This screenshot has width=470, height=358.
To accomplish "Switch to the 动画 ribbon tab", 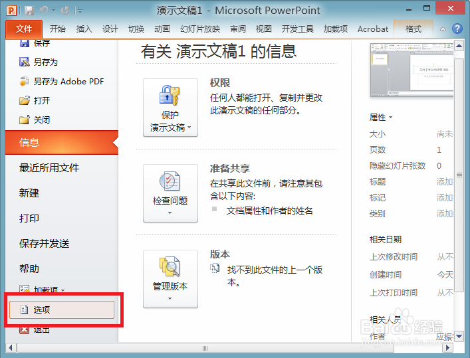I will 162,29.
